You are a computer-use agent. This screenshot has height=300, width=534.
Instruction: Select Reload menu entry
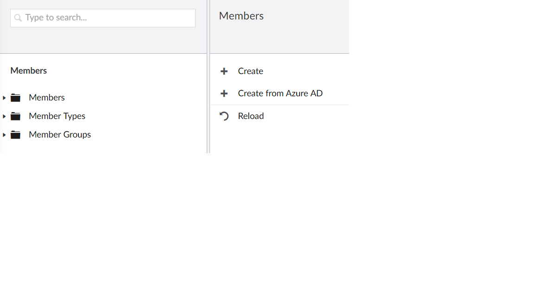[x=251, y=116]
